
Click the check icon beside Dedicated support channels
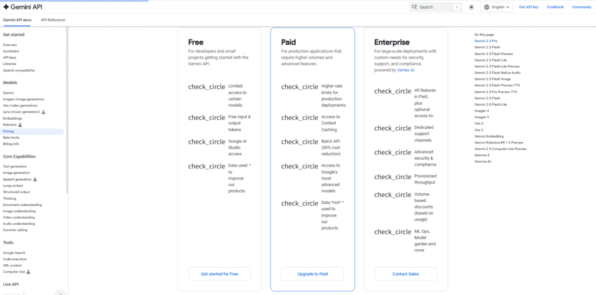(392, 128)
